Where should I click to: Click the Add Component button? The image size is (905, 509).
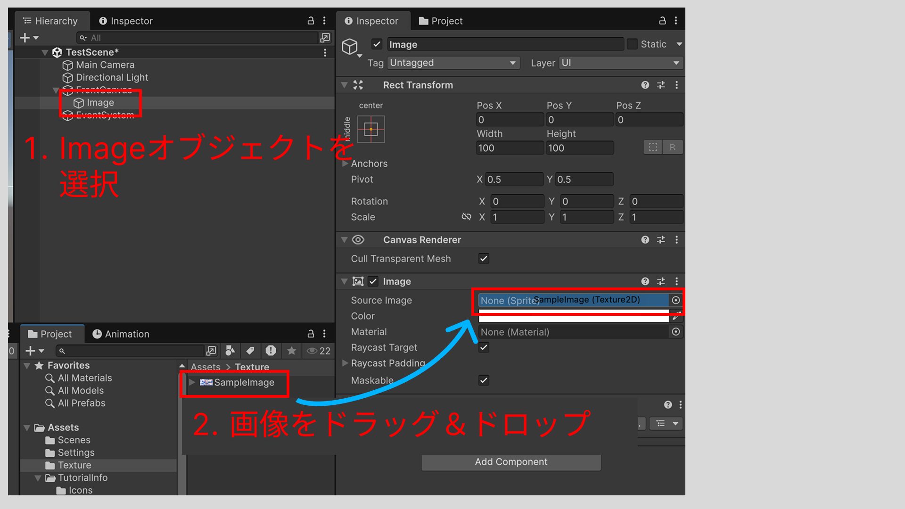coord(511,462)
